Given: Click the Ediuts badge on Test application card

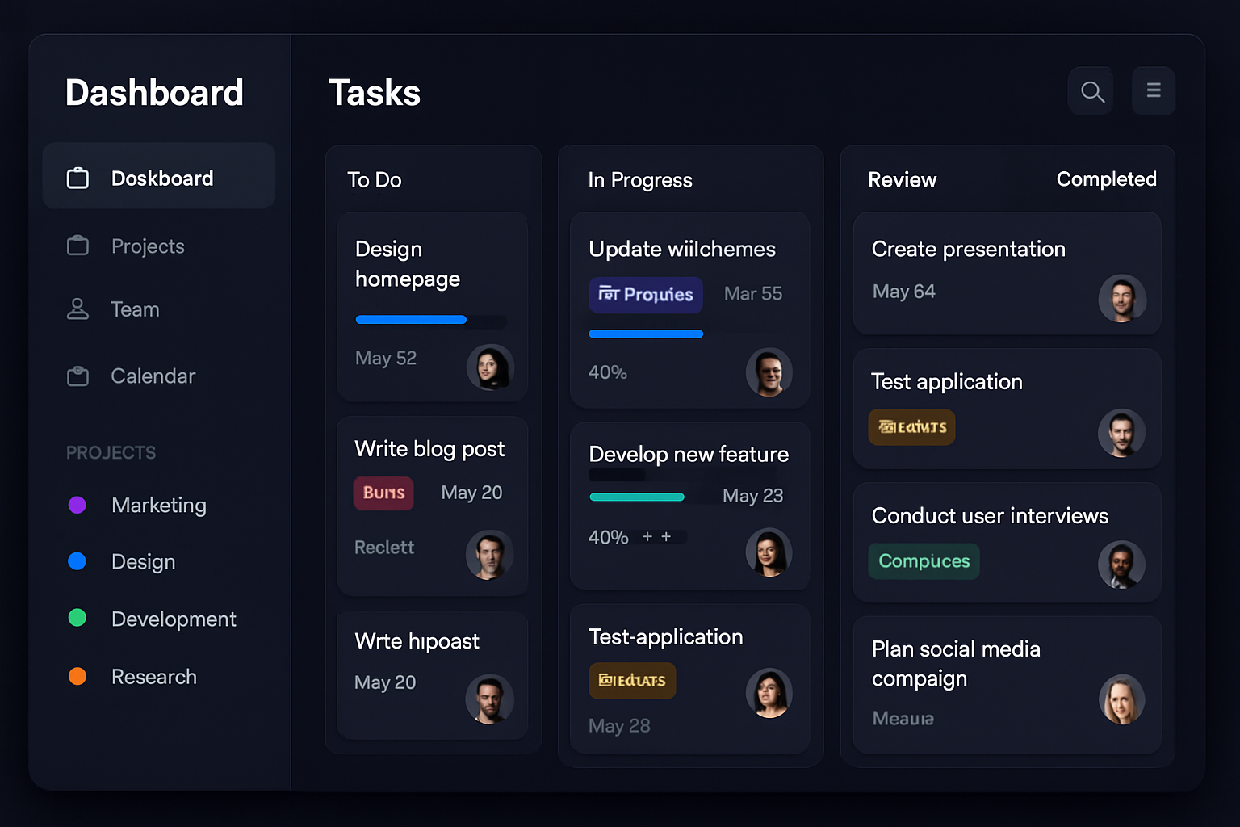Looking at the screenshot, I should pos(911,426).
